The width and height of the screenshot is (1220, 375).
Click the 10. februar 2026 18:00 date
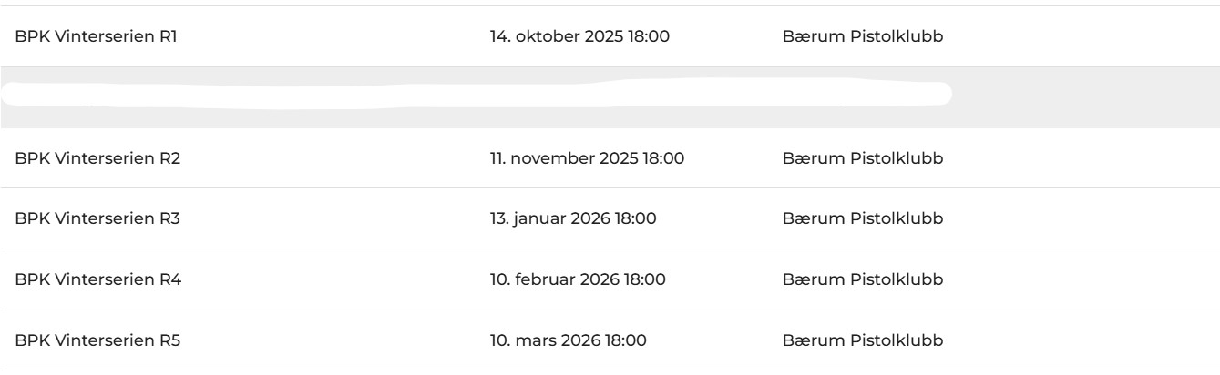click(x=578, y=279)
